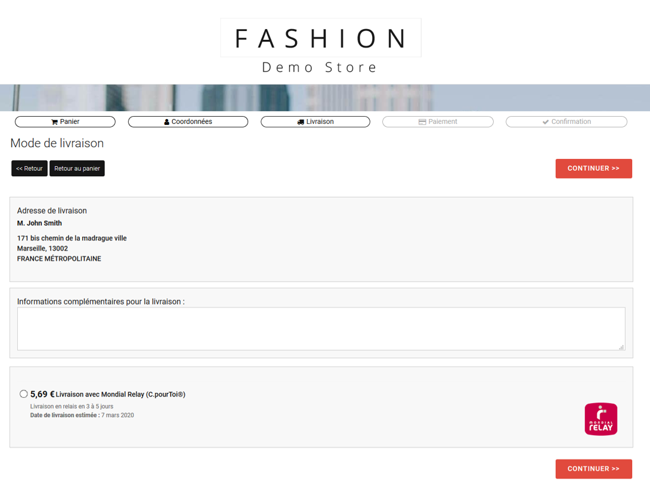Click the bottom CONTINUER >> button
The height and width of the screenshot is (503, 650).
point(593,469)
